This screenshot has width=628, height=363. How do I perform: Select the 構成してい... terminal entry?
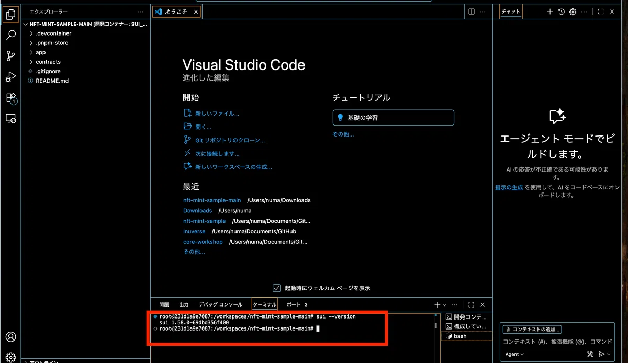point(467,326)
